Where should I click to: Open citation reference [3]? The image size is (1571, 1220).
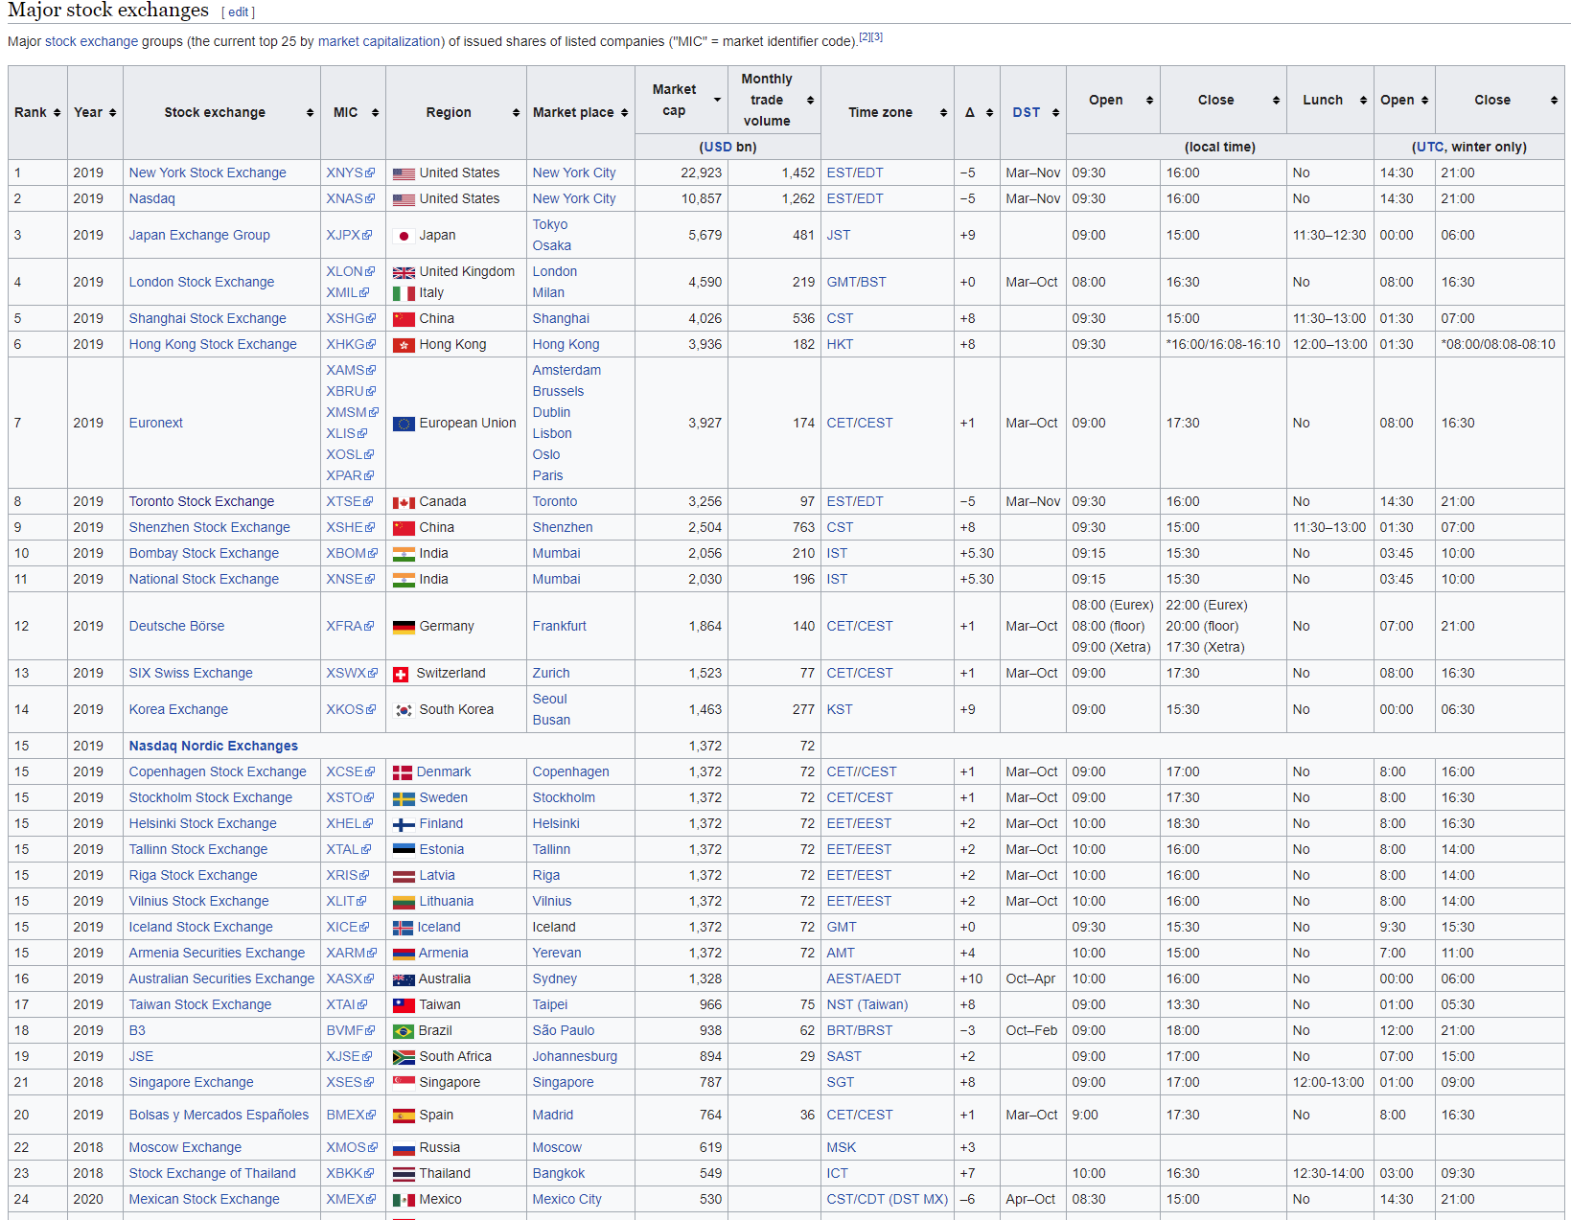(877, 36)
